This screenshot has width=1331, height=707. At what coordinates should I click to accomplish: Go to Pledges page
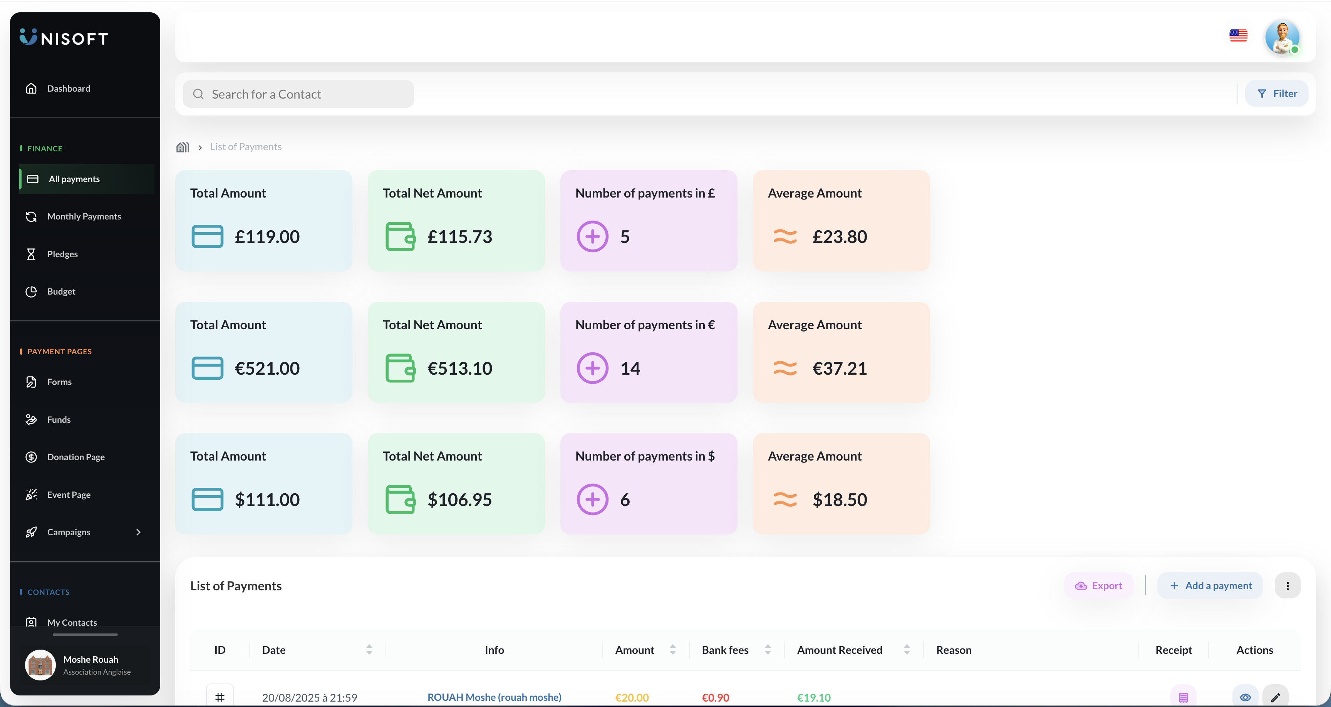point(62,254)
